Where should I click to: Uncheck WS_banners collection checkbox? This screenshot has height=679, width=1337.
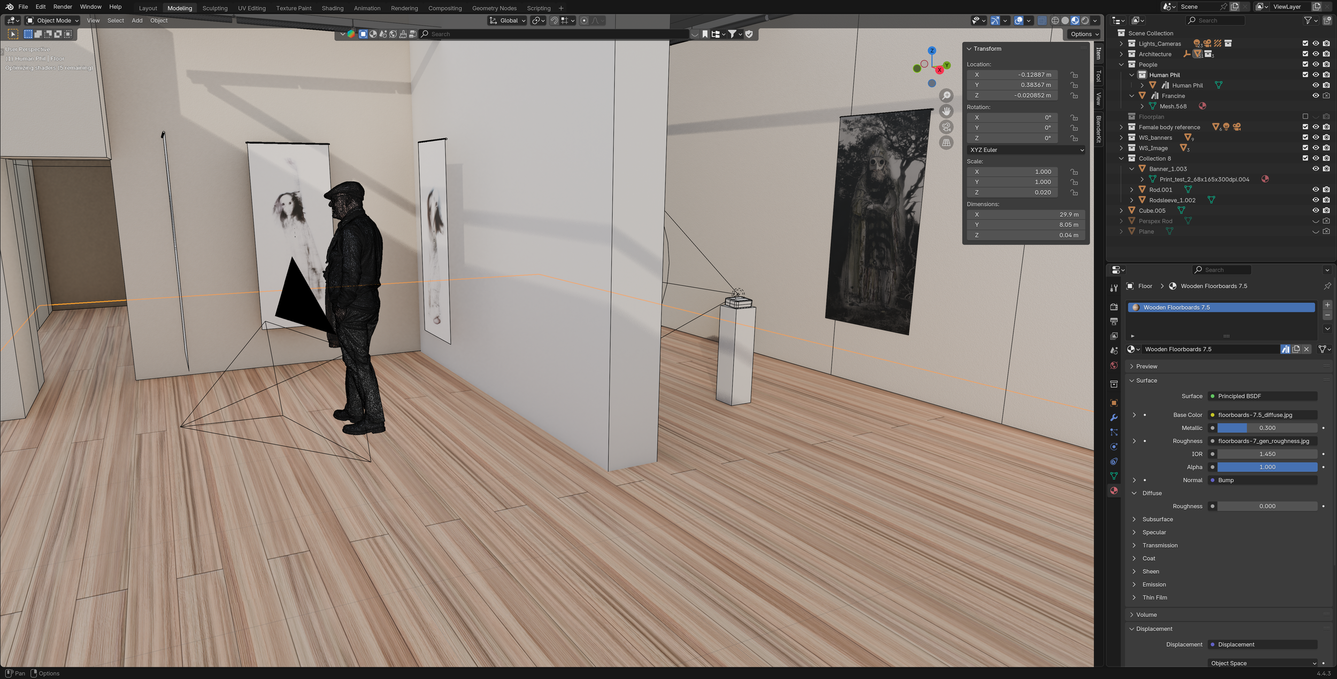(x=1305, y=137)
